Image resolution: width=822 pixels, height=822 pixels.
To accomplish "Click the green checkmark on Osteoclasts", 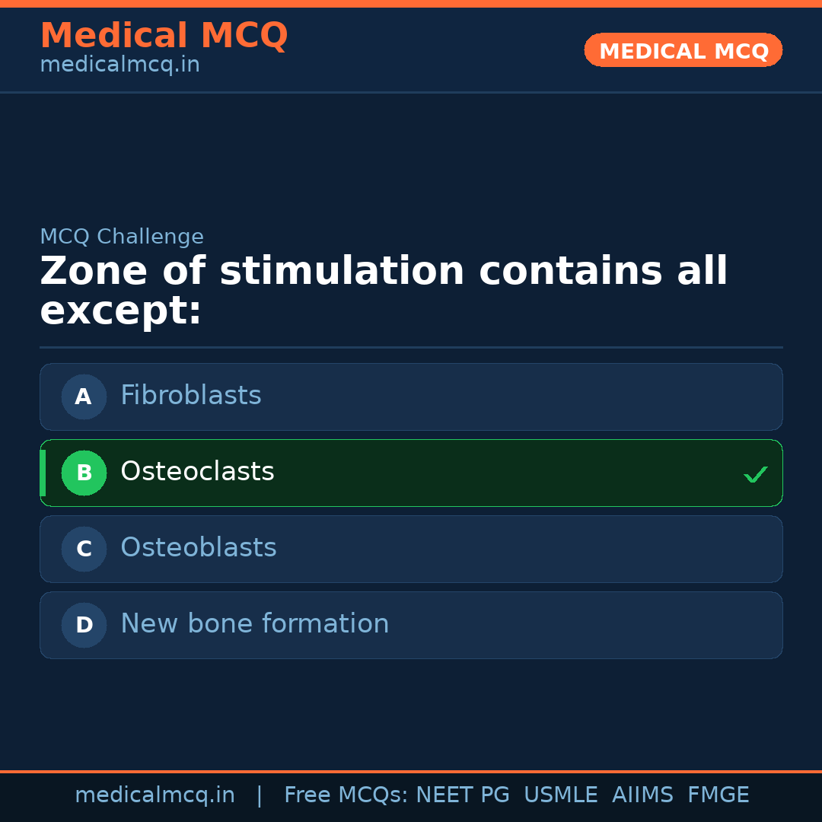I will pos(755,474).
